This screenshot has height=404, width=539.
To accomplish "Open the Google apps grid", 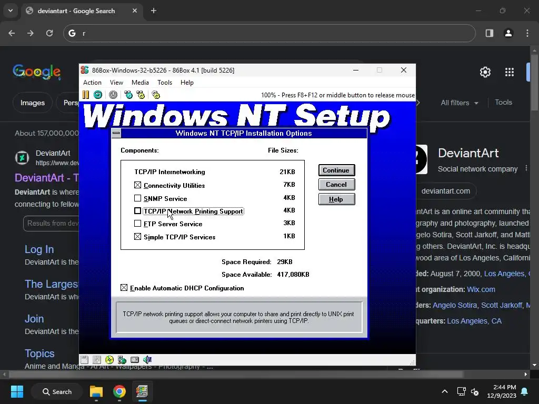I will click(x=510, y=72).
